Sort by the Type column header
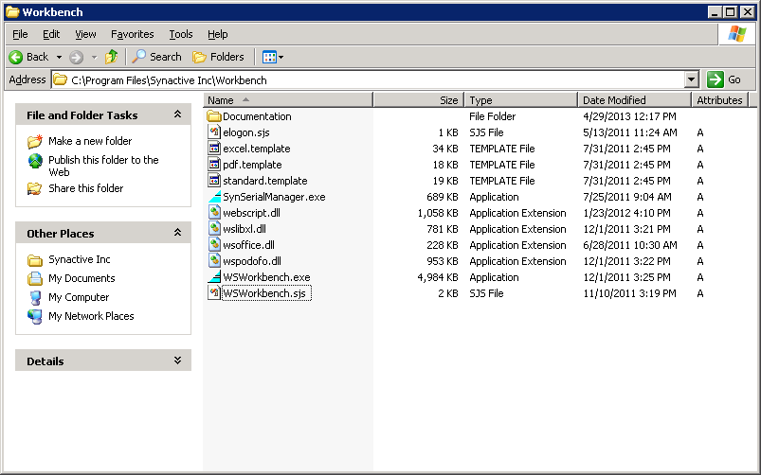 tap(521, 100)
